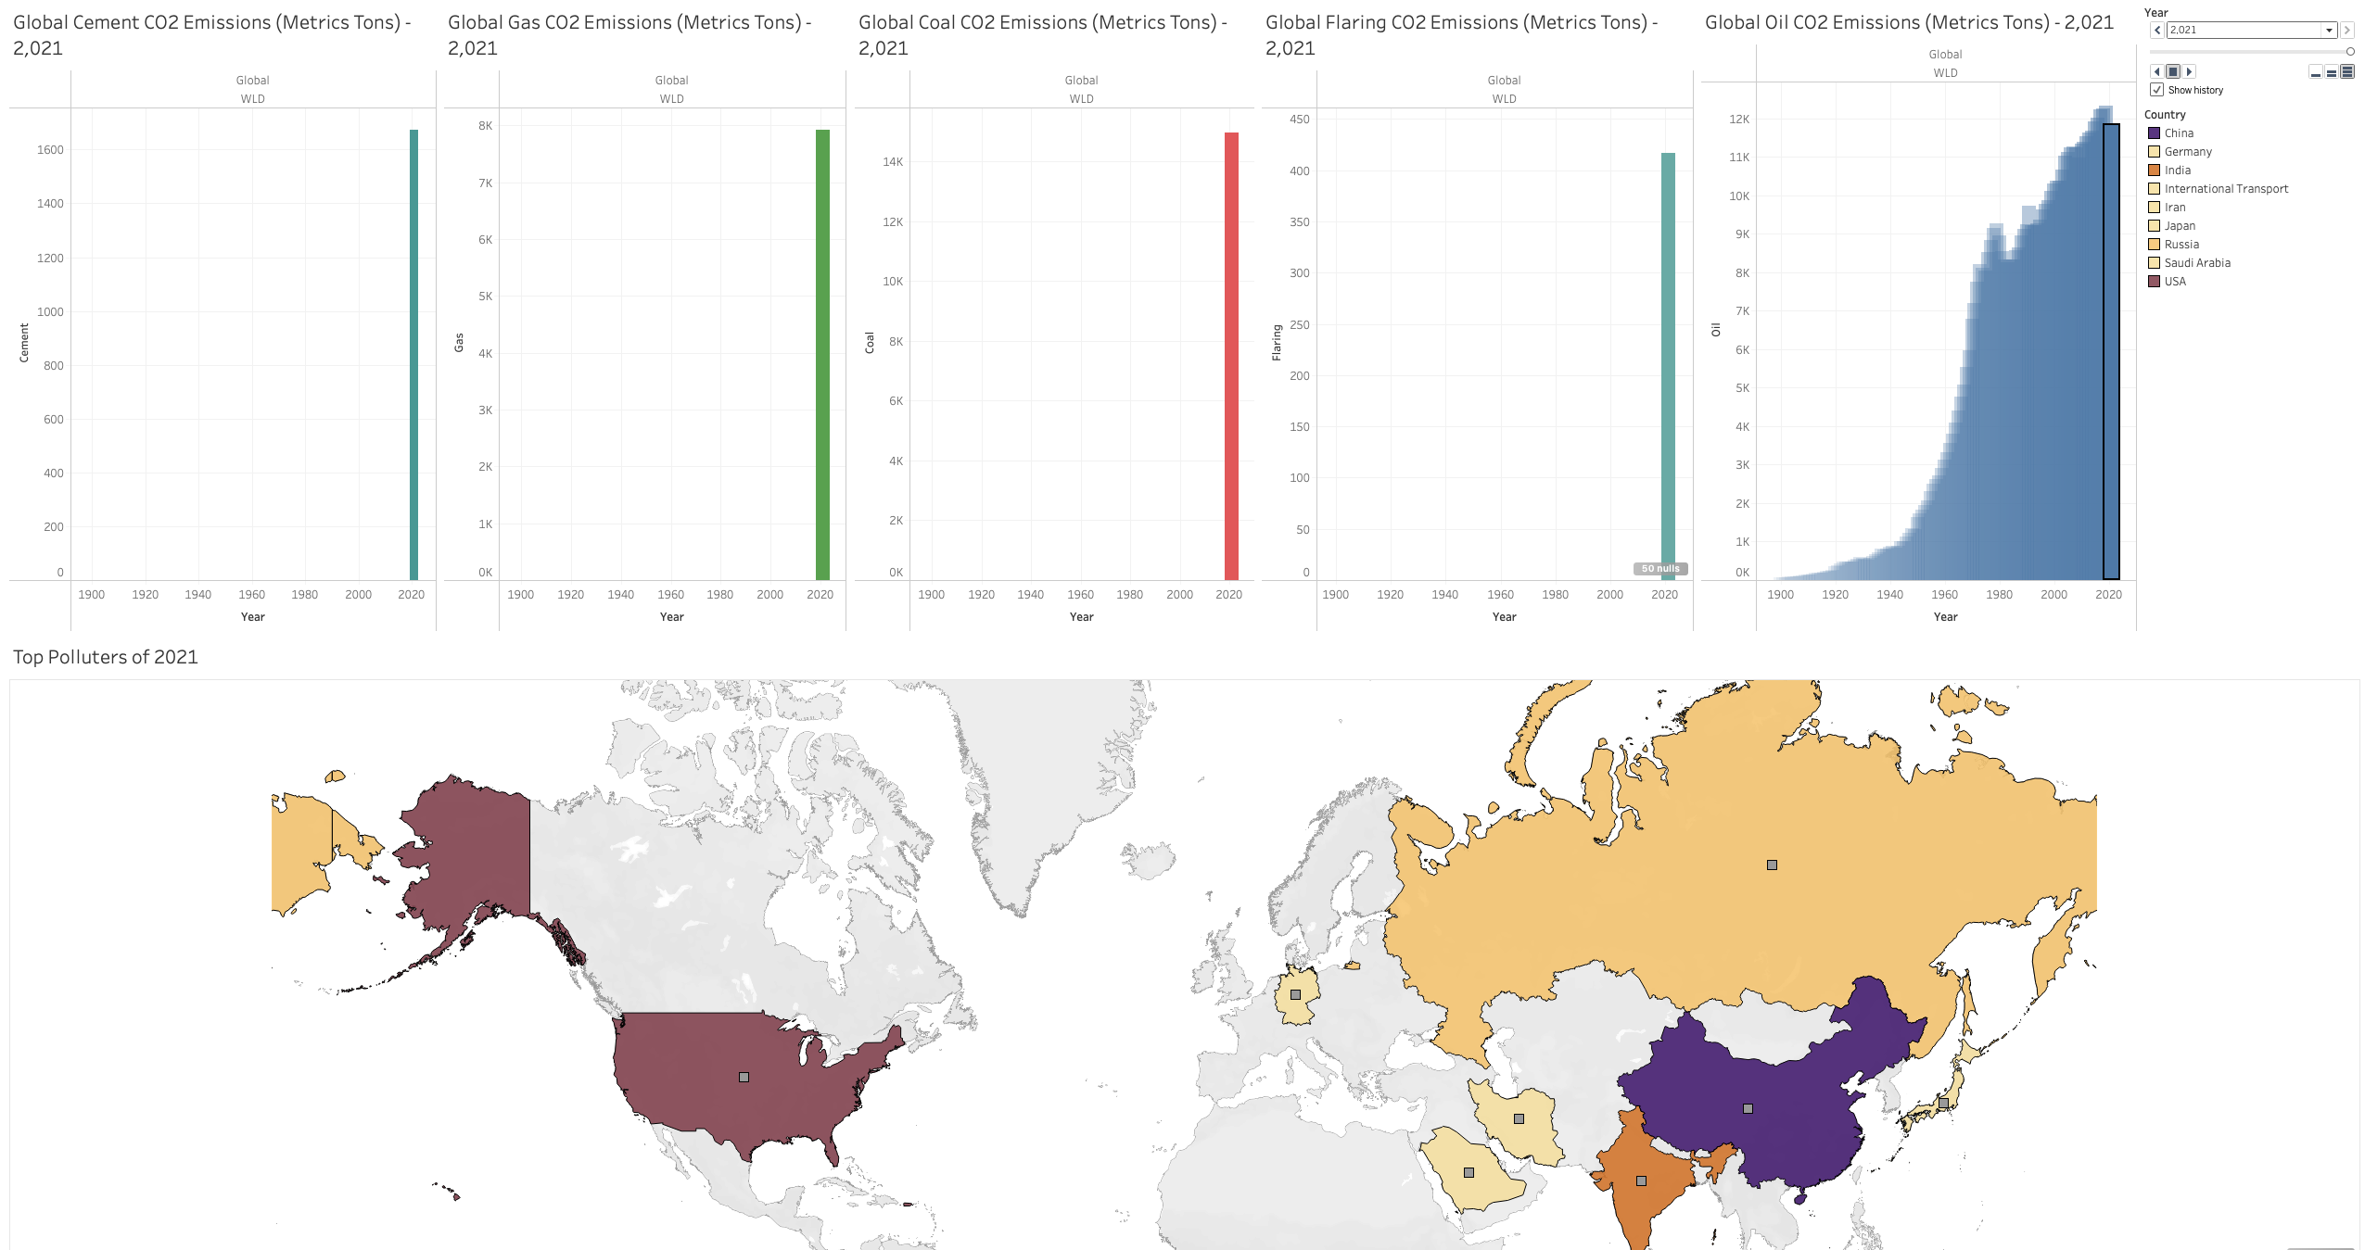
Task: Click the 50 nulls indicator on Flaring chart
Action: [x=1662, y=568]
